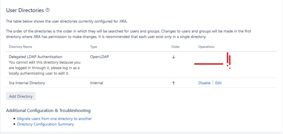This screenshot has width=283, height=134.
Task: Click the Type column header
Action: click(x=94, y=47)
